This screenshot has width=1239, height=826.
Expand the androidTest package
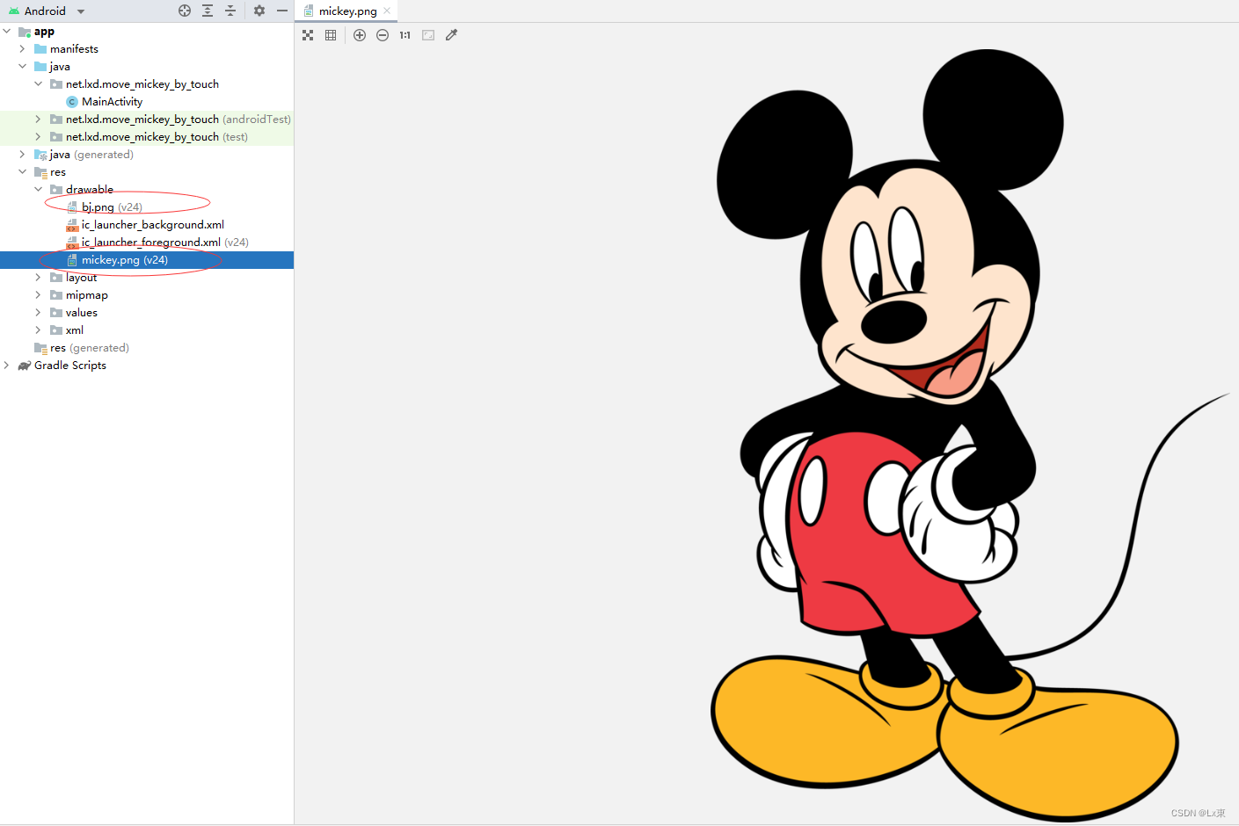[39, 120]
